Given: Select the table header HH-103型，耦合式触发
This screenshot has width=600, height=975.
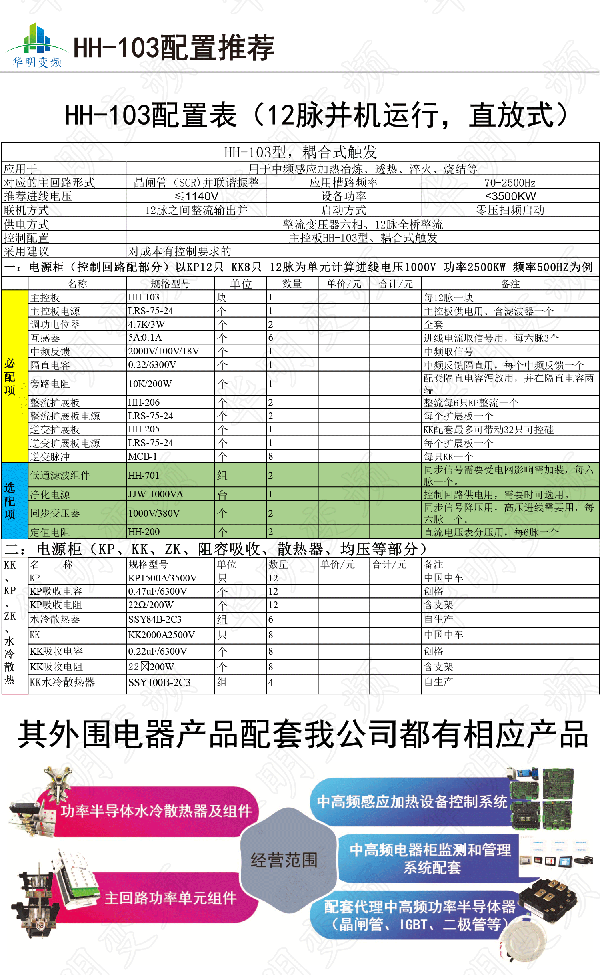Looking at the screenshot, I should click(x=300, y=152).
